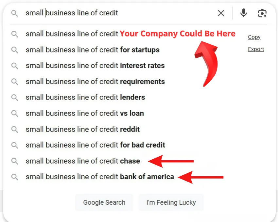
Task: Choose the 'chase' suggestion
Action: (83, 161)
